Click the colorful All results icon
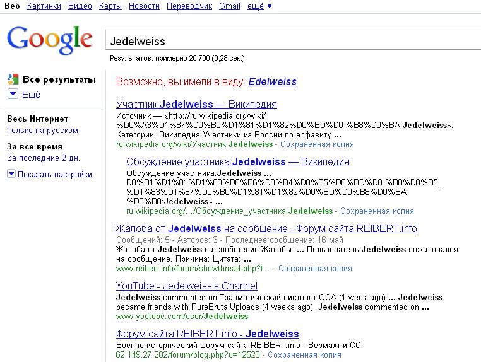The height and width of the screenshot is (362, 481). pyautogui.click(x=13, y=79)
